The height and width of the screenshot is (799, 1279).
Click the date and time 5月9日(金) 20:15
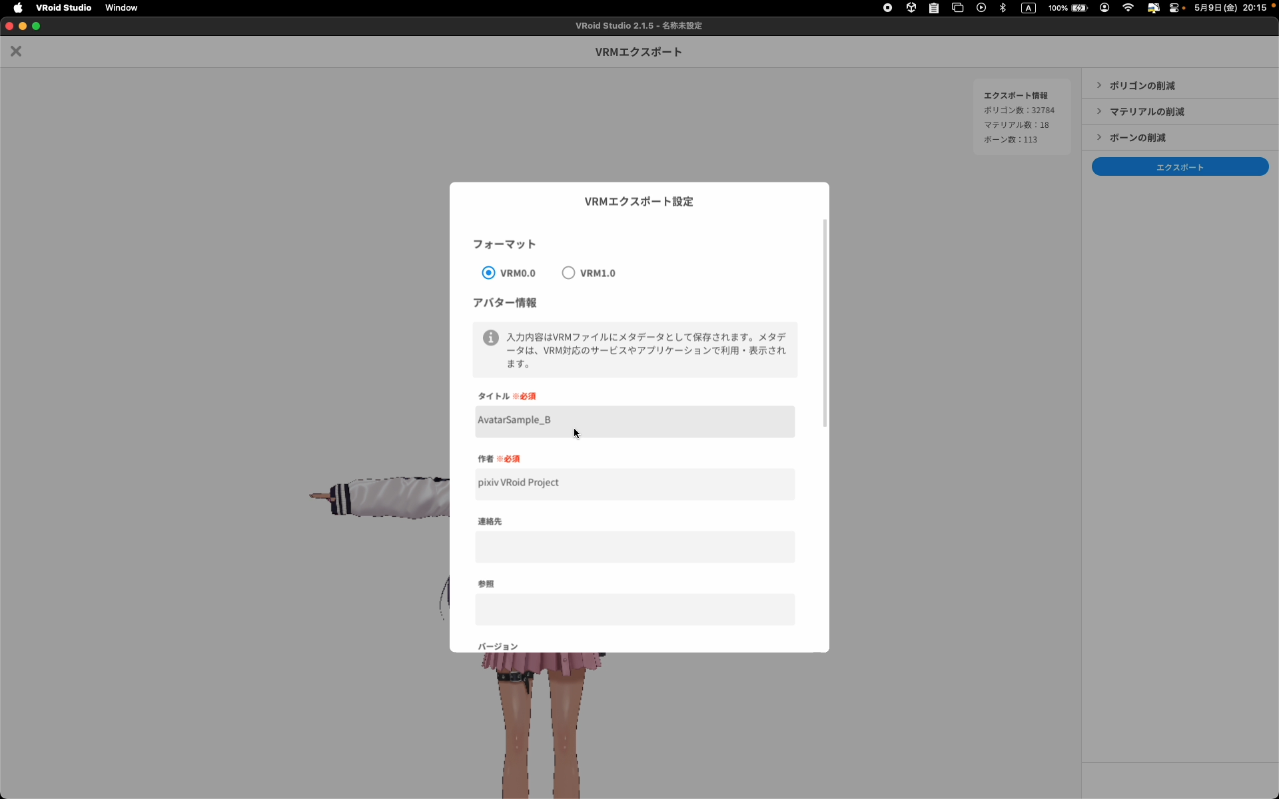[x=1230, y=8]
